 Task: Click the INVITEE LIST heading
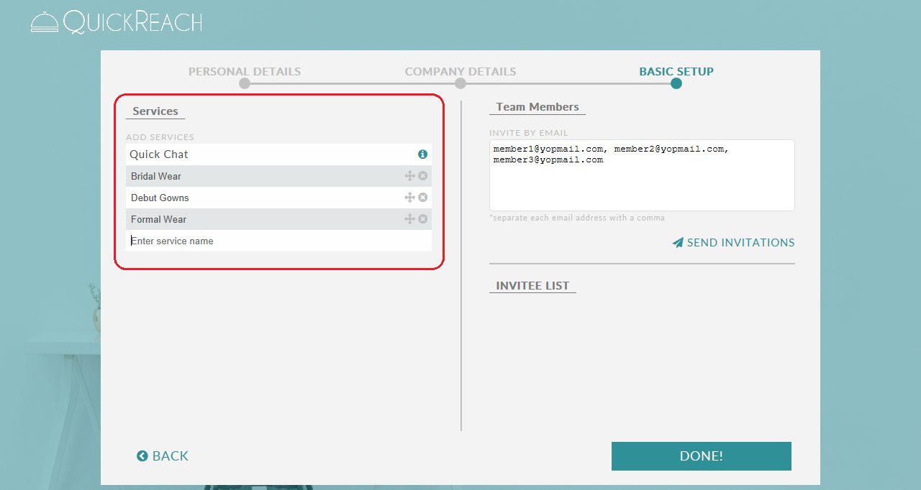(532, 286)
